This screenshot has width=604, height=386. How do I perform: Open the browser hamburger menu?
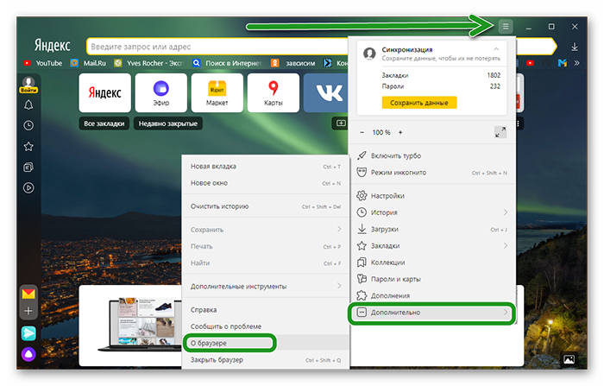[x=506, y=27]
